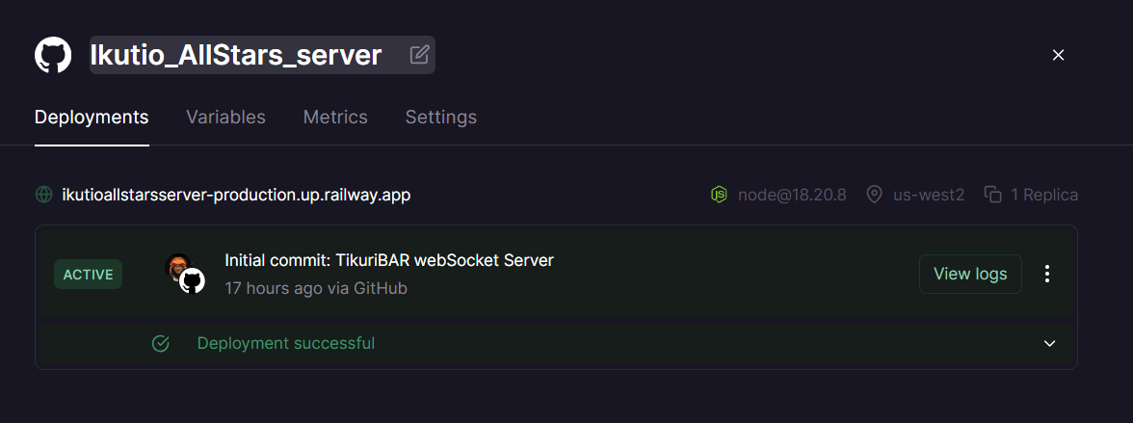The width and height of the screenshot is (1133, 423).
Task: Click the GitHub logo beside service name
Action: click(x=53, y=55)
